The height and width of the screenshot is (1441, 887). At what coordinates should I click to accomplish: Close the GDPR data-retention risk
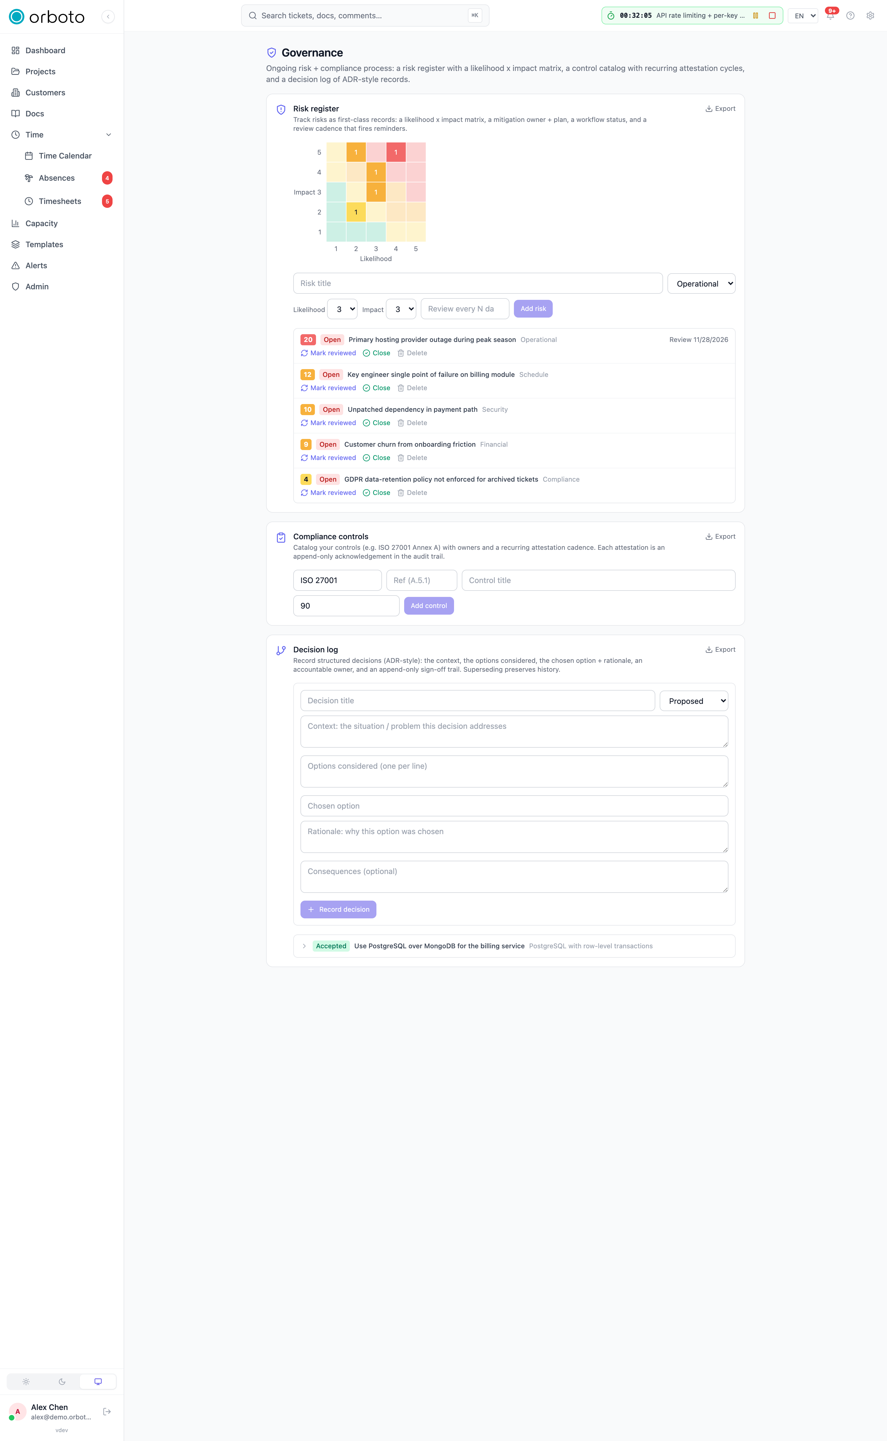tap(377, 493)
